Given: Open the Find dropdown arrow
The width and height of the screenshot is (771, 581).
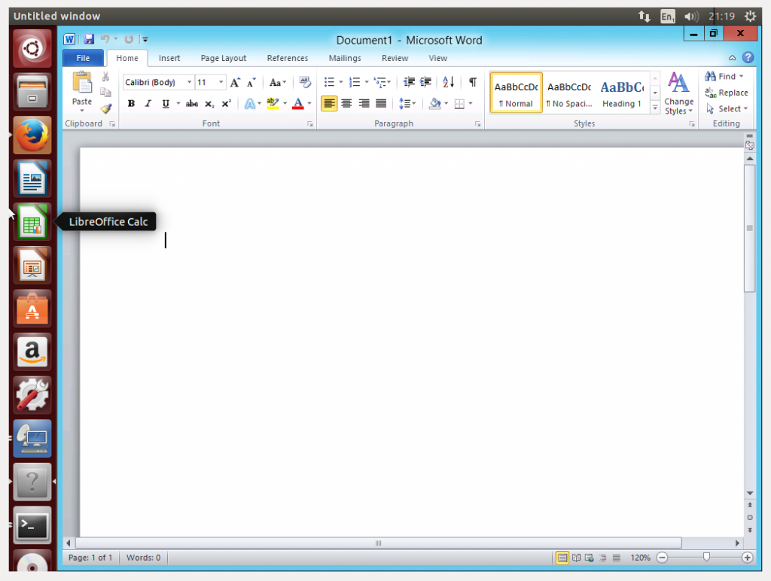Looking at the screenshot, I should (x=741, y=76).
